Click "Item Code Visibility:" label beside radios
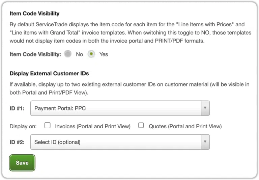 pos(35,54)
